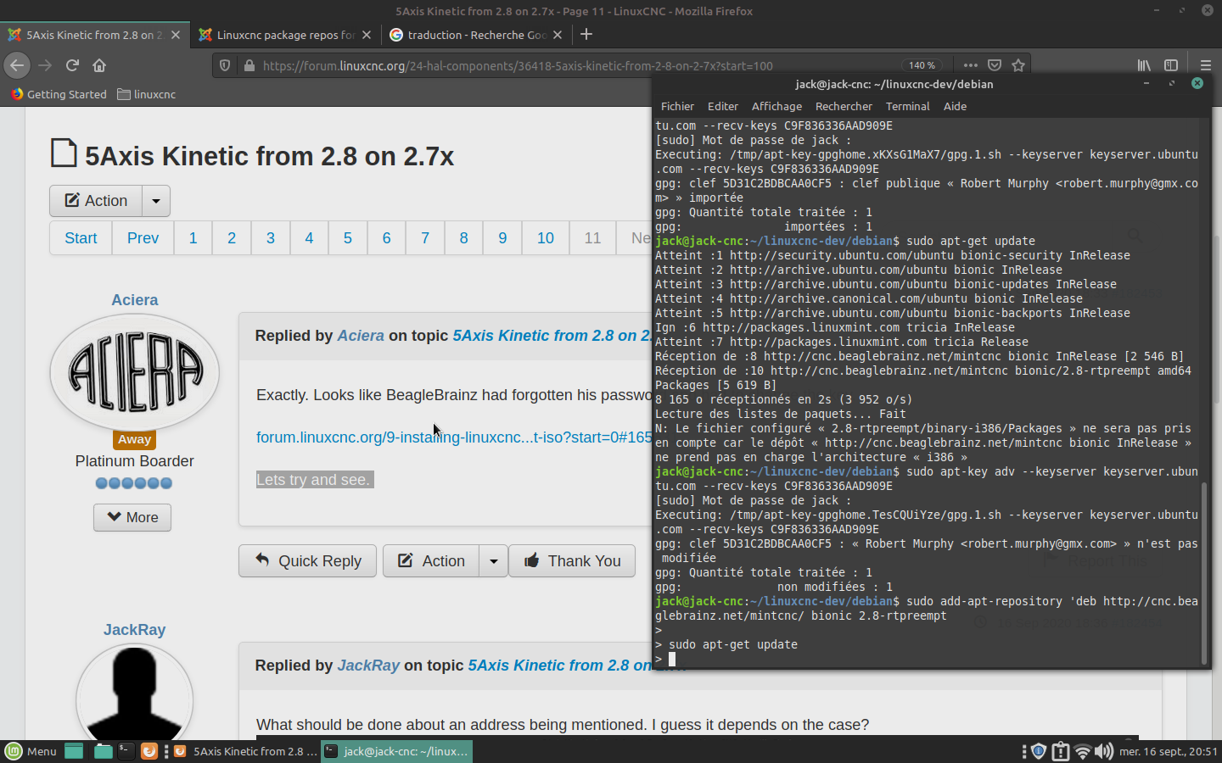Close the traduction Google search tab
Viewport: 1222px width, 763px height.
[558, 35]
